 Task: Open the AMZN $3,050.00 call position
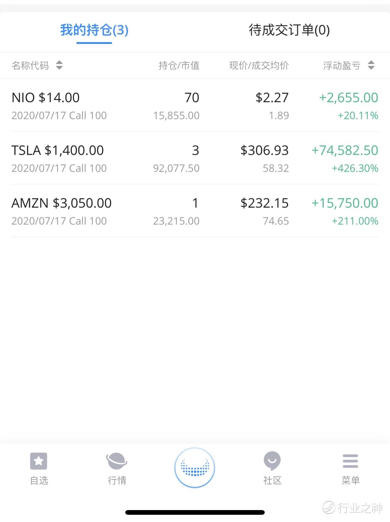tap(195, 211)
